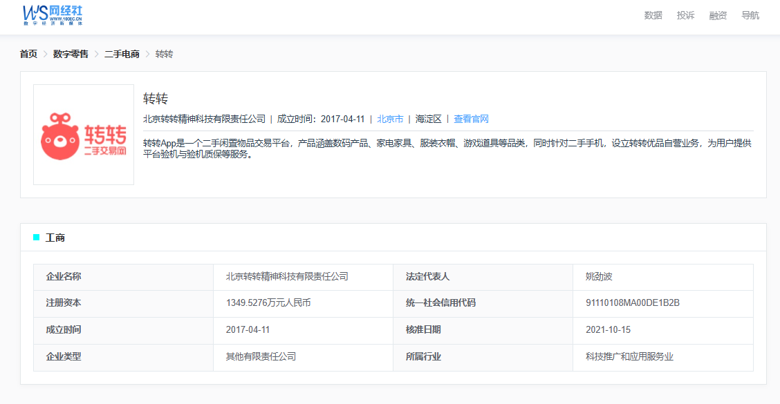Select the 转转App description paragraph
This screenshot has height=404, width=780.
click(x=447, y=148)
